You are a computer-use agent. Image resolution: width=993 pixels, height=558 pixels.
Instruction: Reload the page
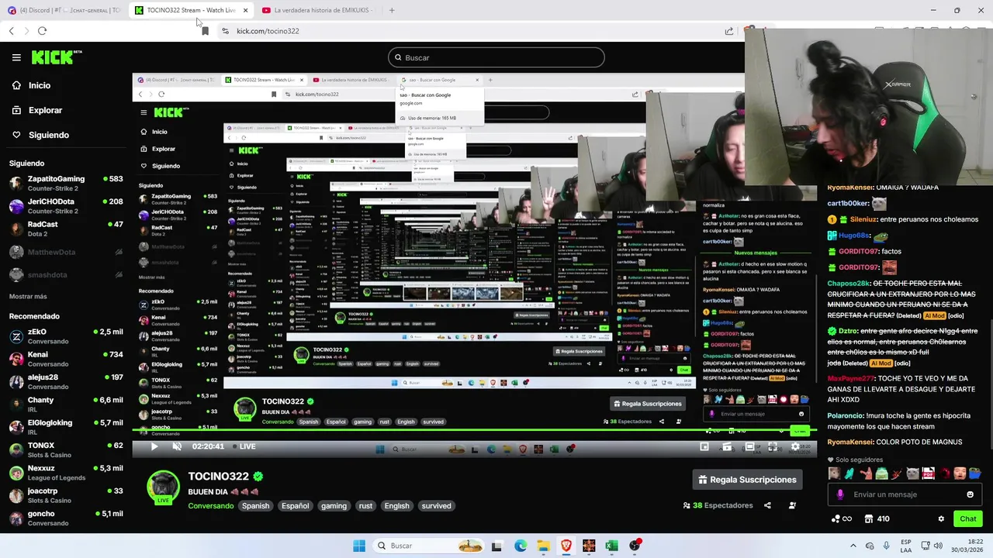click(x=42, y=31)
